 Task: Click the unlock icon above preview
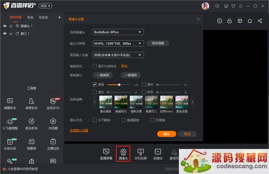click(230, 21)
